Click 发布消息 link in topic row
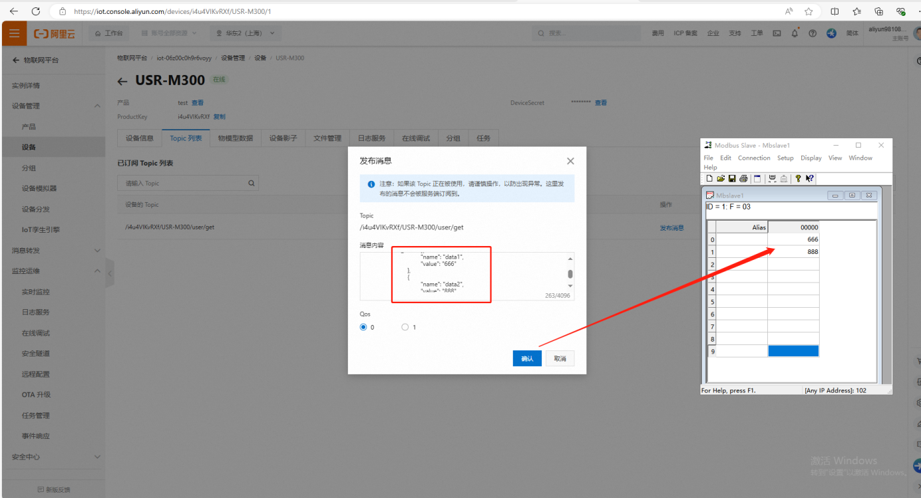Screen dimensions: 921x498 [671, 227]
